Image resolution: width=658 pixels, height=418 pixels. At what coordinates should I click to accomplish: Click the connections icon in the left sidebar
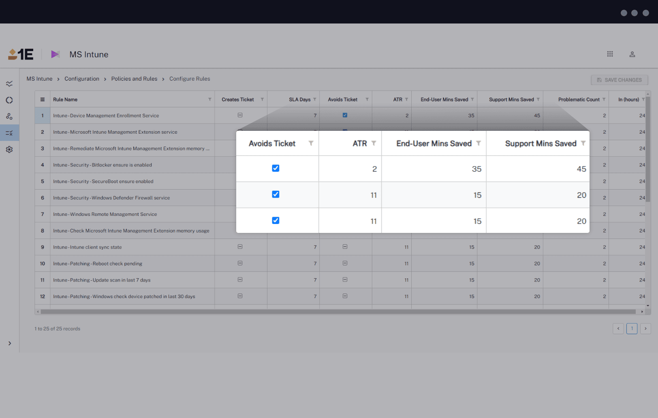9,116
